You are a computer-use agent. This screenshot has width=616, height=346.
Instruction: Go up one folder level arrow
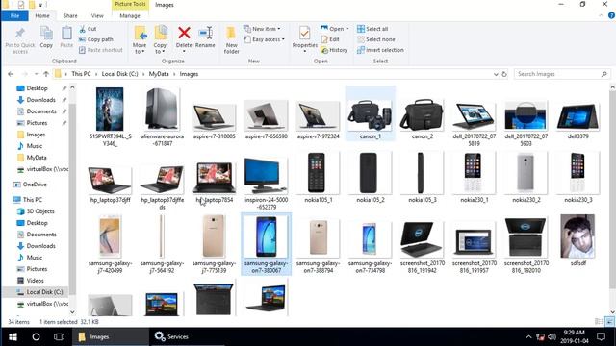[x=46, y=74]
